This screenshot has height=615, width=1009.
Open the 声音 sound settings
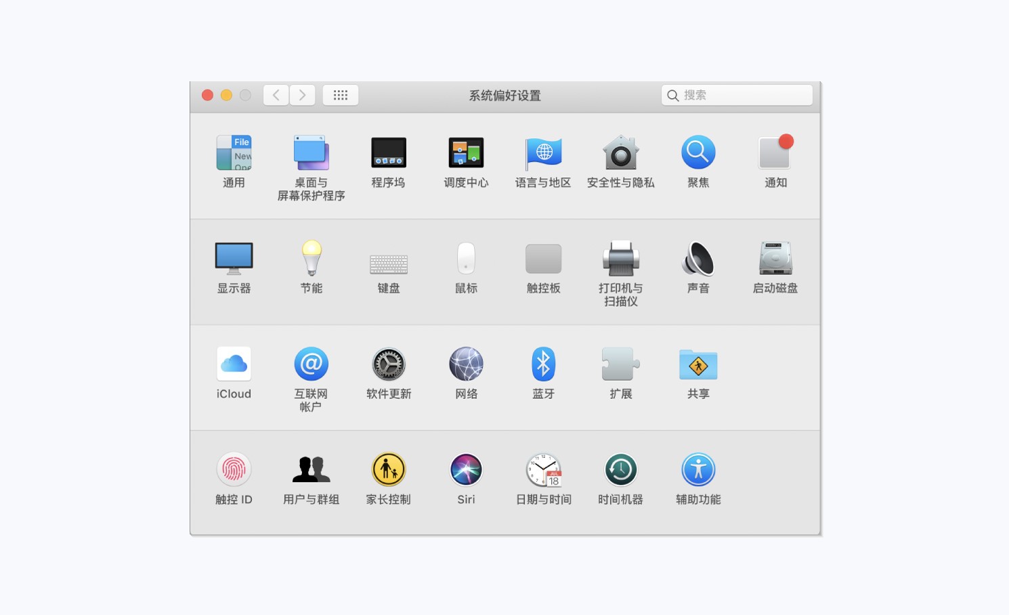pos(698,259)
